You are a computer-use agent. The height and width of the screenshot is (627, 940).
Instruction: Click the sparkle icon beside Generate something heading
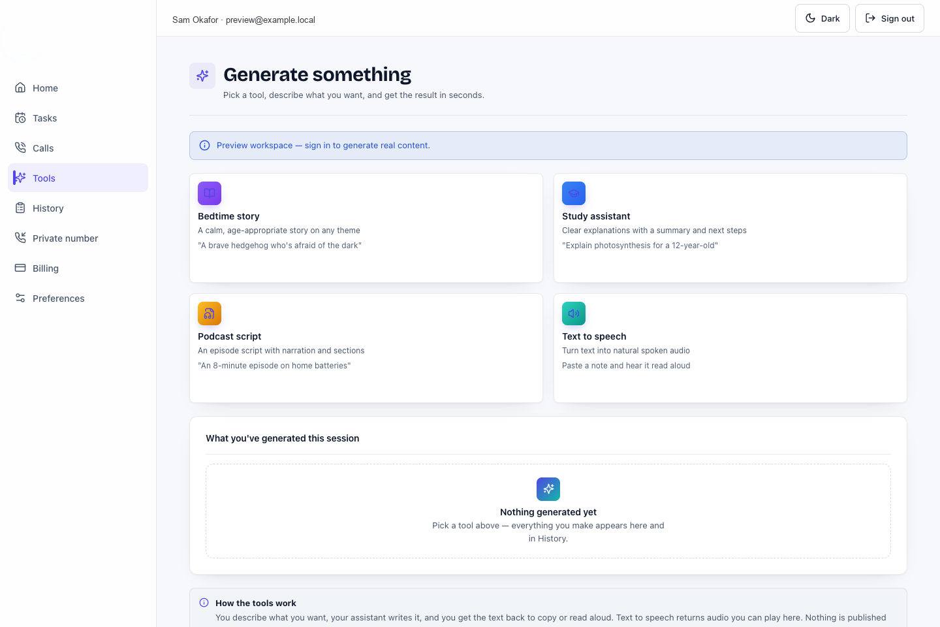pos(202,76)
